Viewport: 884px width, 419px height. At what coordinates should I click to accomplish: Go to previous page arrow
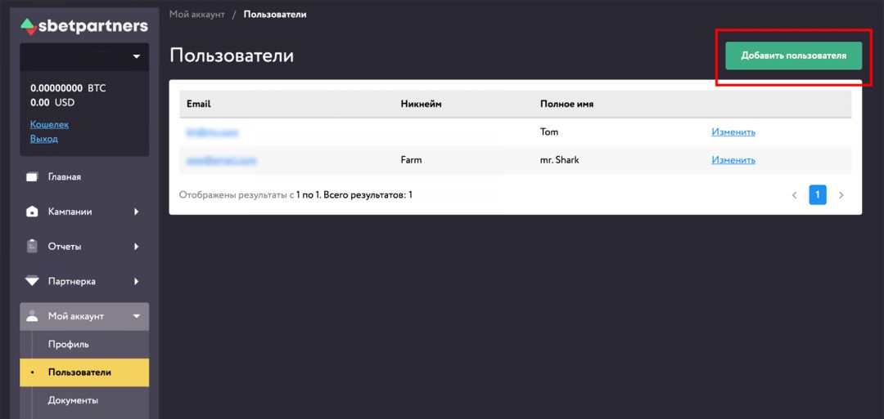(794, 195)
